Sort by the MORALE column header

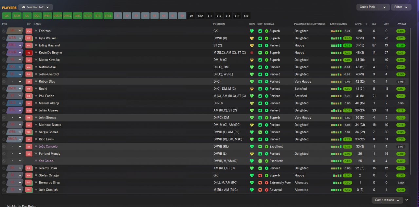tap(269, 24)
